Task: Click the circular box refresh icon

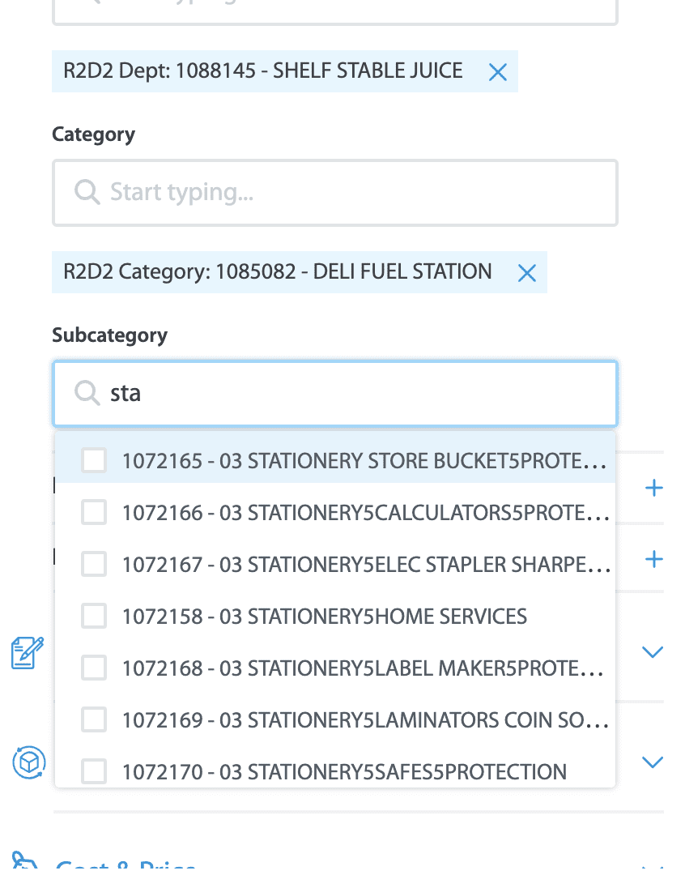Action: [29, 762]
